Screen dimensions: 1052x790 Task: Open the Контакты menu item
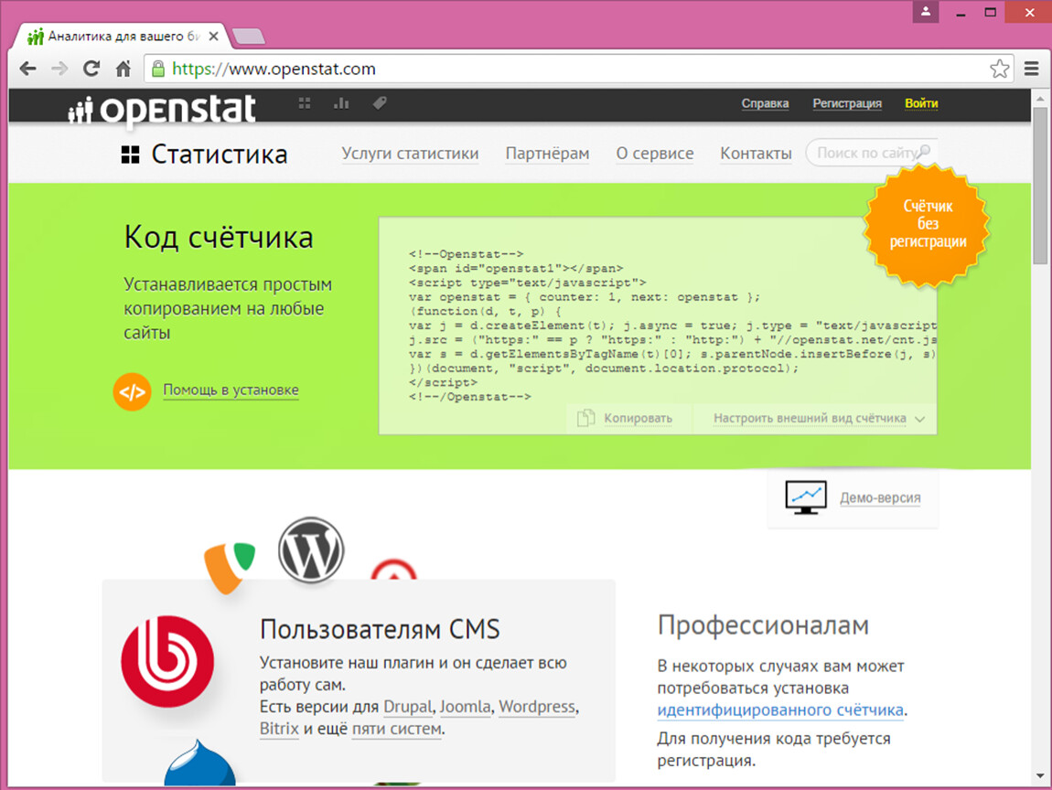(757, 154)
